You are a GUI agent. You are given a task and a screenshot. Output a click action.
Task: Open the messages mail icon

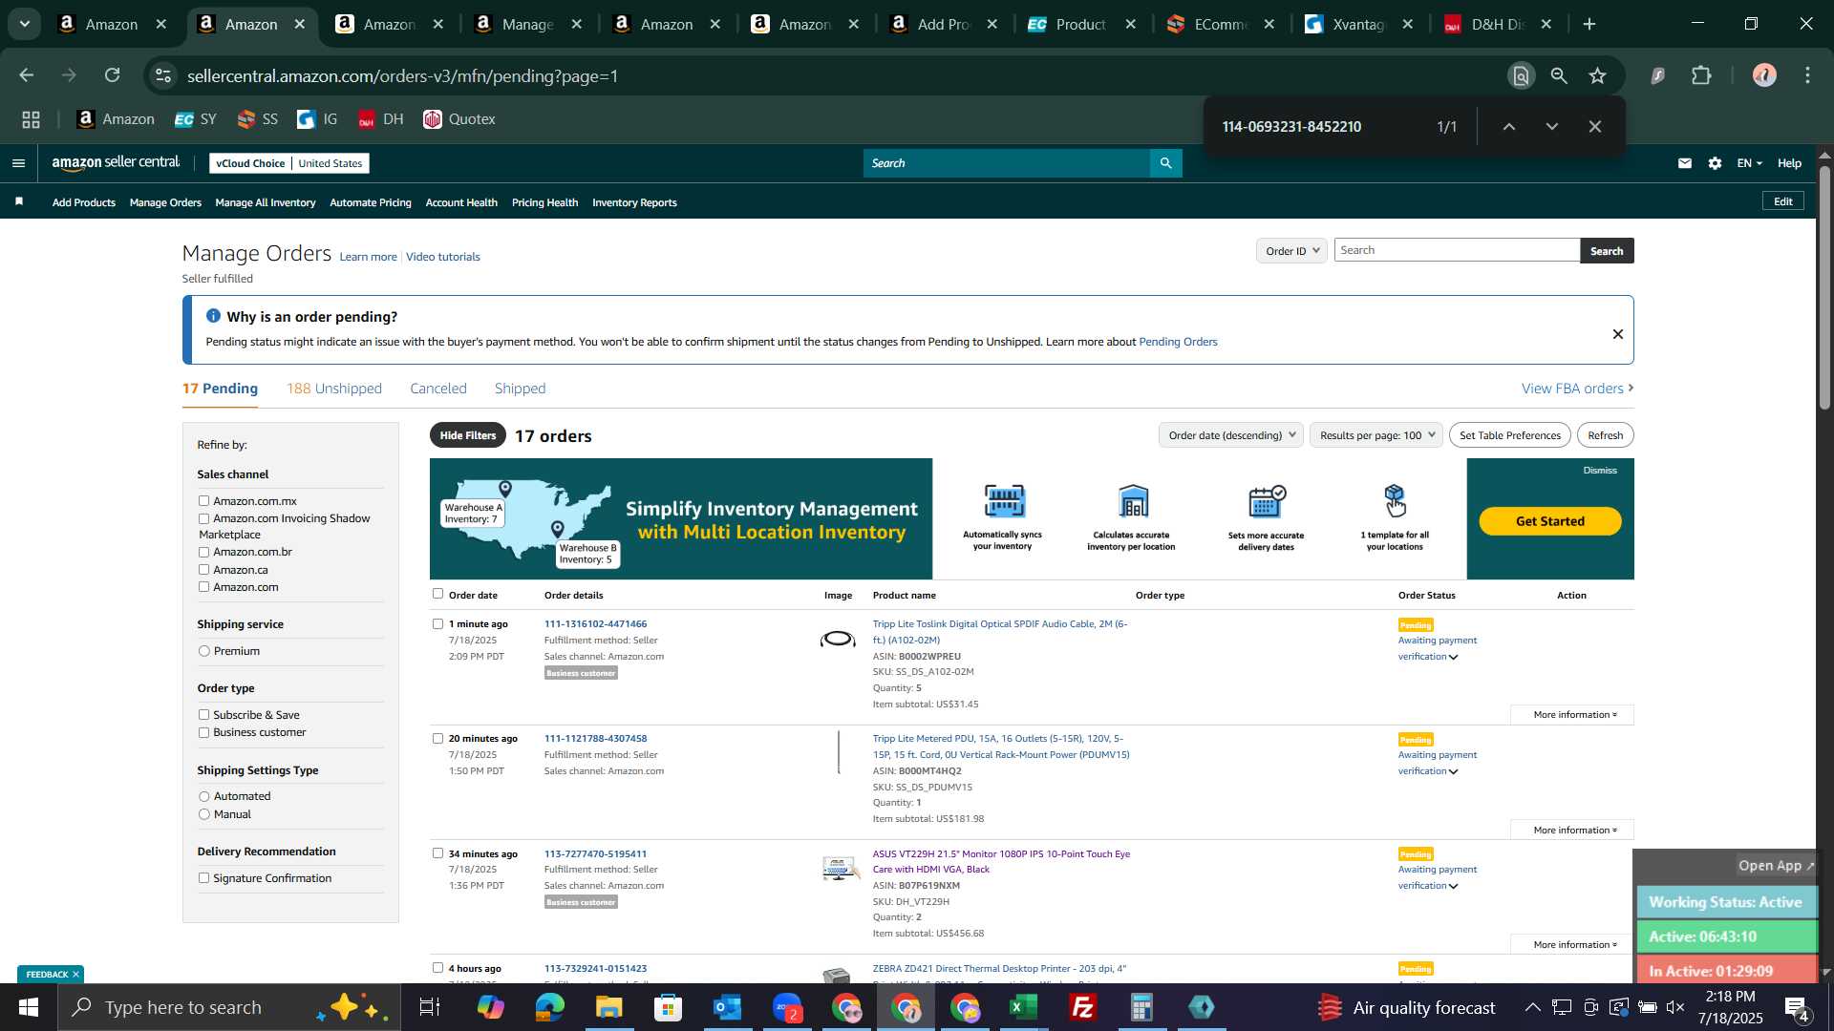(x=1685, y=163)
